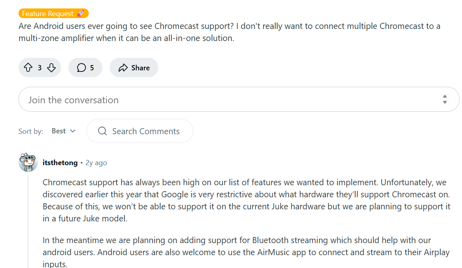Click the post body about Android users
This screenshot has height=268, width=462.
pyautogui.click(x=229, y=32)
